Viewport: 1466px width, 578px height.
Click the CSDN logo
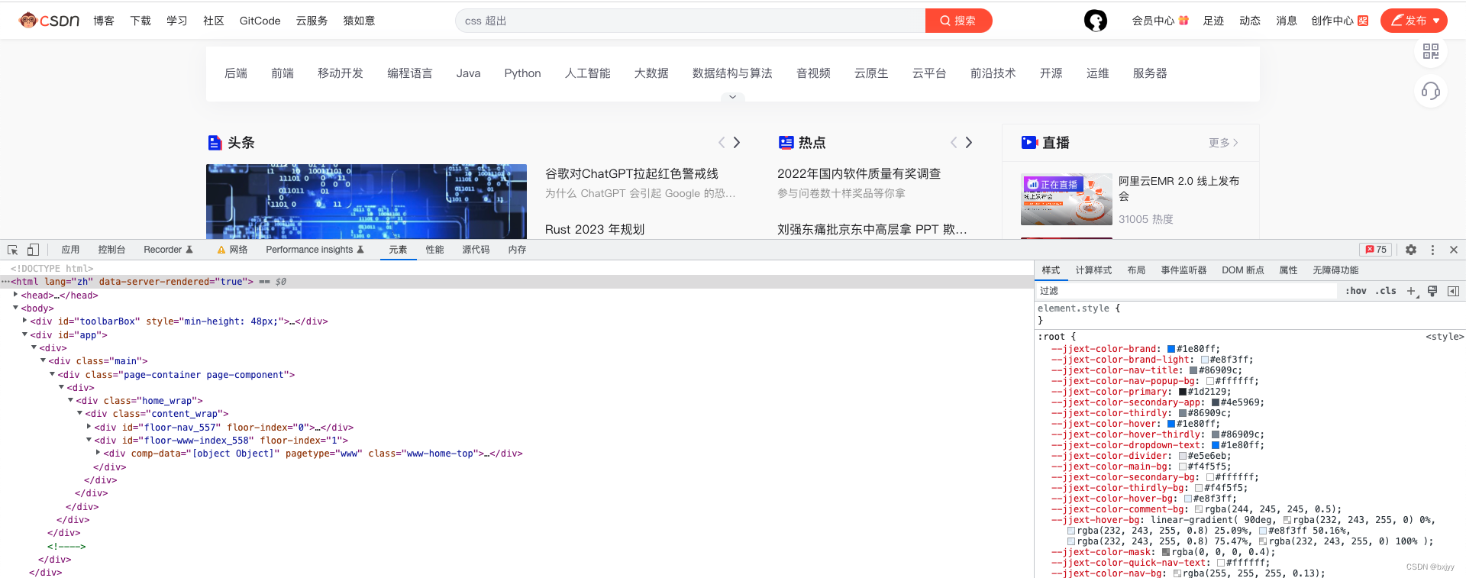[x=49, y=21]
